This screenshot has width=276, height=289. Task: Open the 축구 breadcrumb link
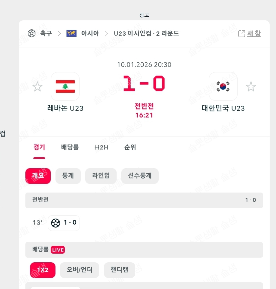[46, 33]
